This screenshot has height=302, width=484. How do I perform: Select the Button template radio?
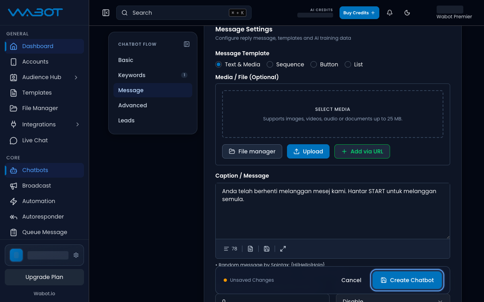[x=314, y=64]
